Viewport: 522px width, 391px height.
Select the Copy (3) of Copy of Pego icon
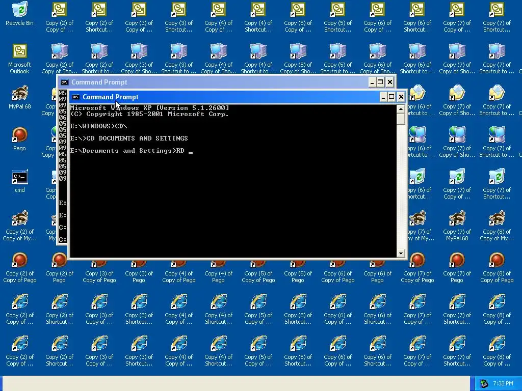click(99, 273)
